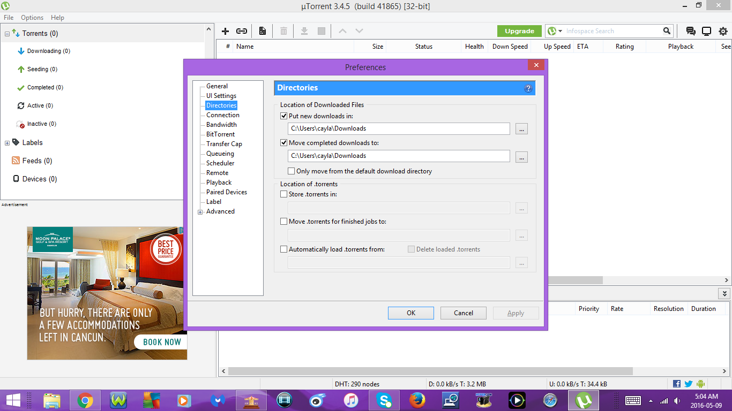Browse for new downloads folder button
This screenshot has width=732, height=411.
(521, 129)
